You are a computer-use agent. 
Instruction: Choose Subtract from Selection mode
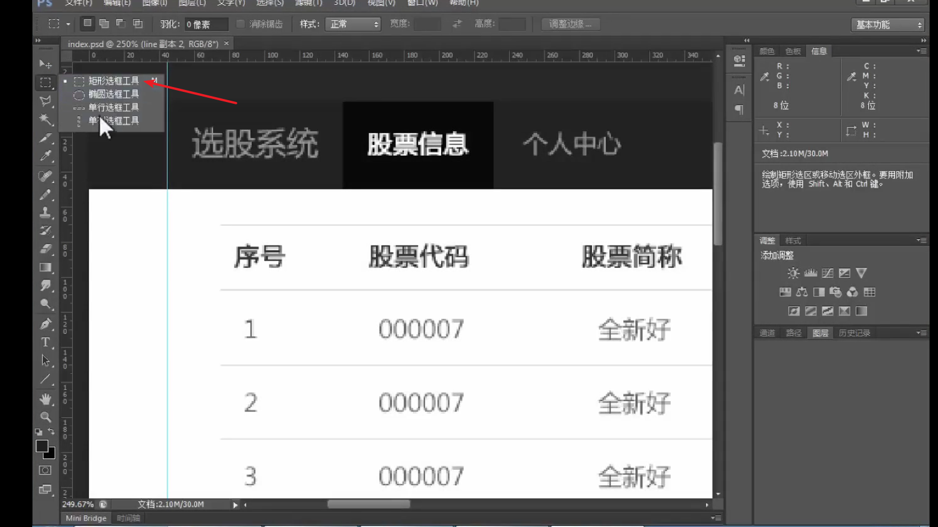(121, 23)
